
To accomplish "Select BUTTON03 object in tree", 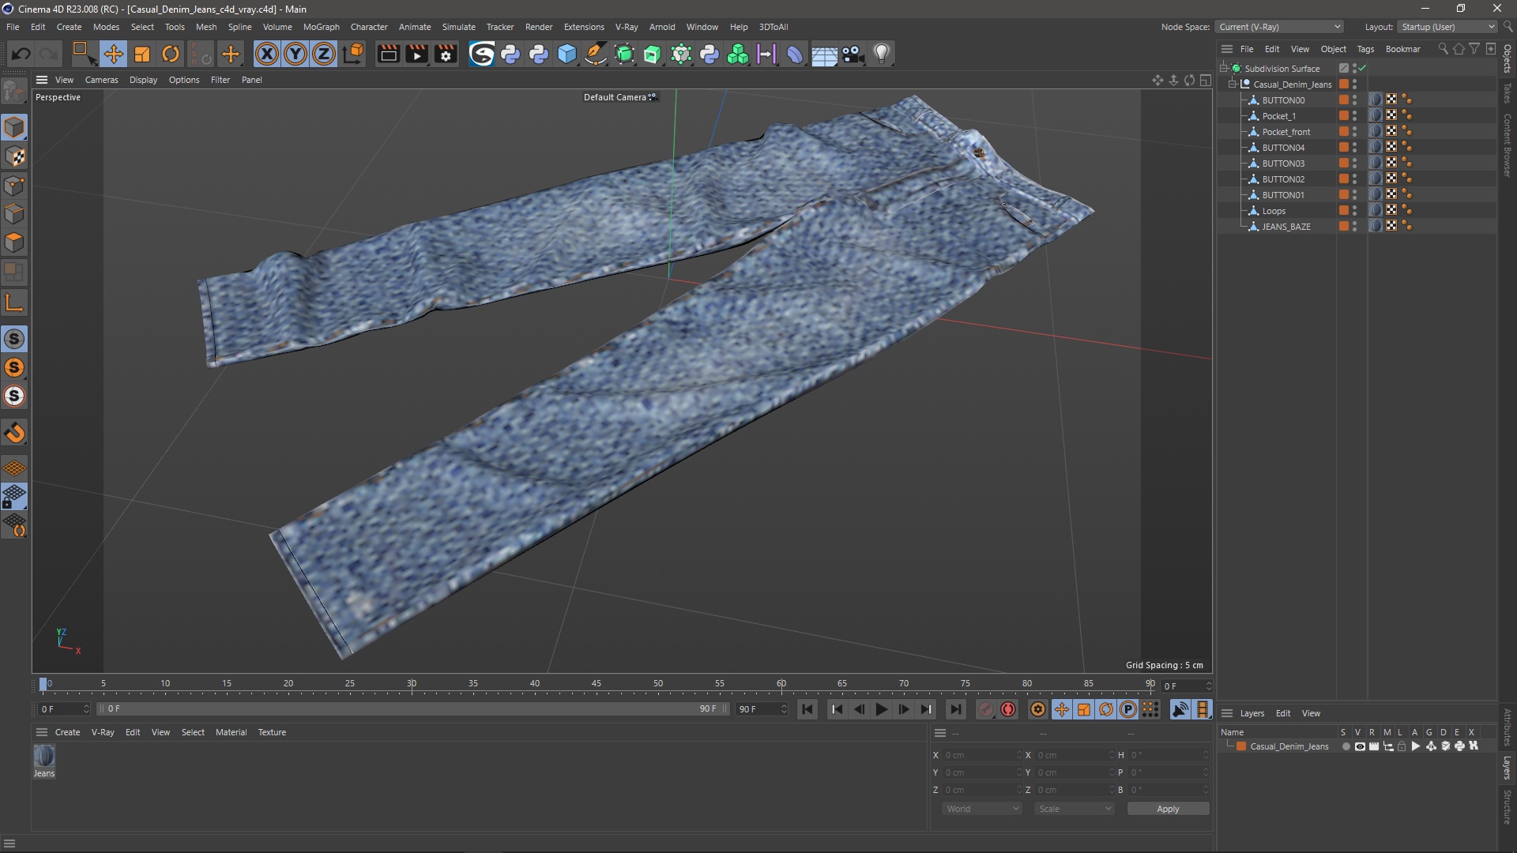I will point(1283,163).
